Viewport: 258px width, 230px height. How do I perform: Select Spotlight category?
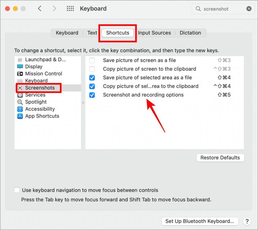click(48, 102)
